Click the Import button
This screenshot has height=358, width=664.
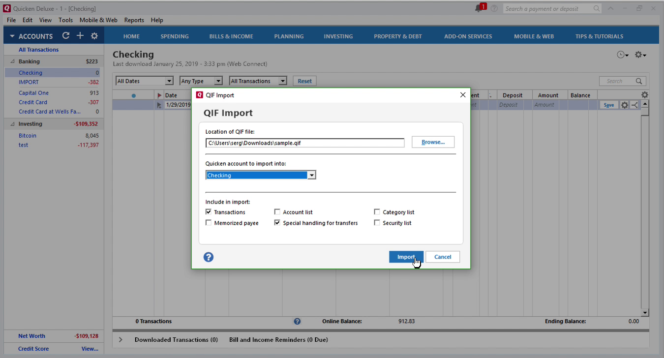pos(406,257)
